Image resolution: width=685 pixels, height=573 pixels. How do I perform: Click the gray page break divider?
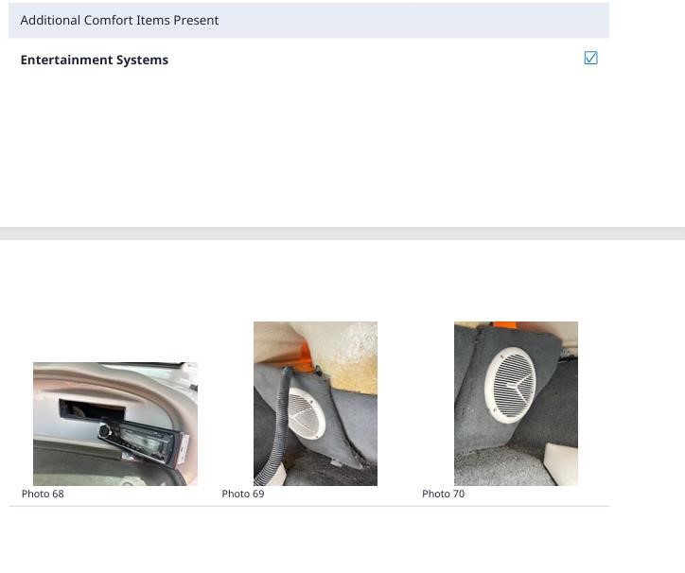[342, 234]
